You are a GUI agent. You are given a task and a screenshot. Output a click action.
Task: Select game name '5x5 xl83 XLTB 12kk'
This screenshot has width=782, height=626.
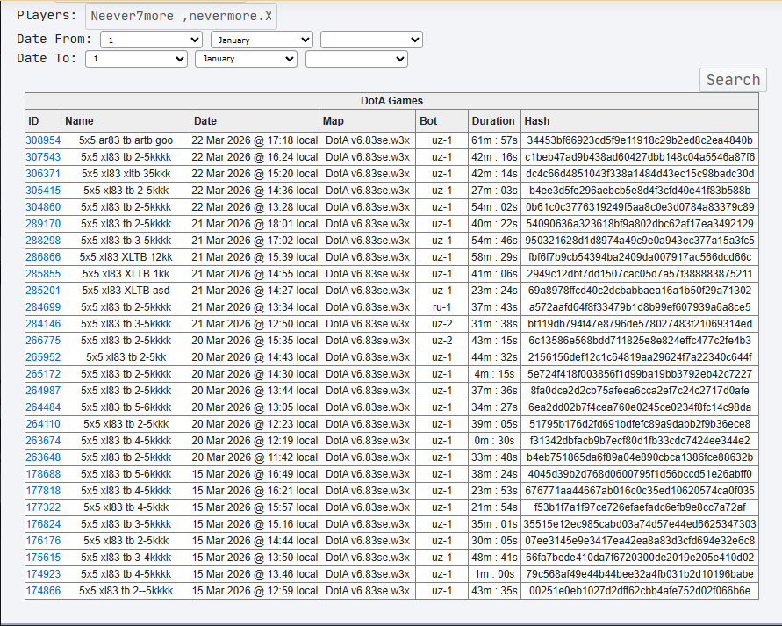pos(126,257)
